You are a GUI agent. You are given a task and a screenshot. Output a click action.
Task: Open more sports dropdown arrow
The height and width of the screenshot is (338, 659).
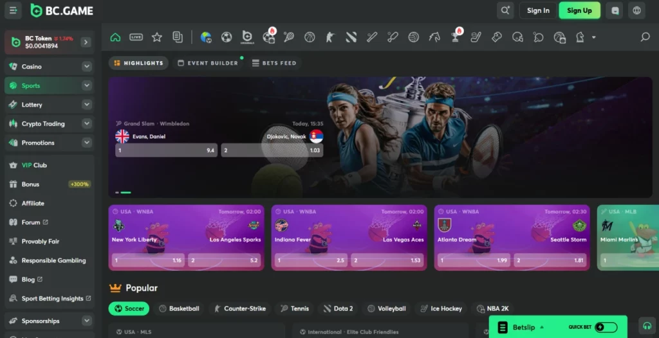tap(594, 37)
